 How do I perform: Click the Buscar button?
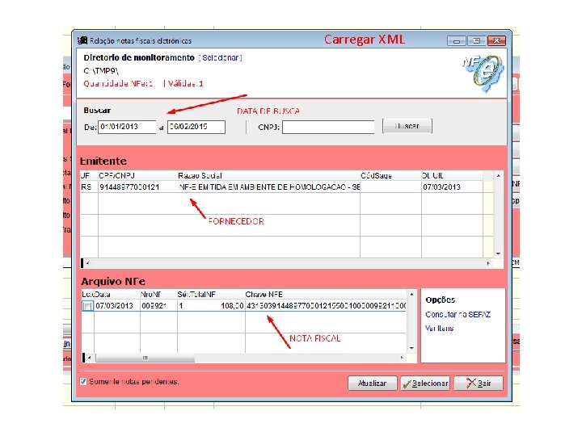point(407,126)
